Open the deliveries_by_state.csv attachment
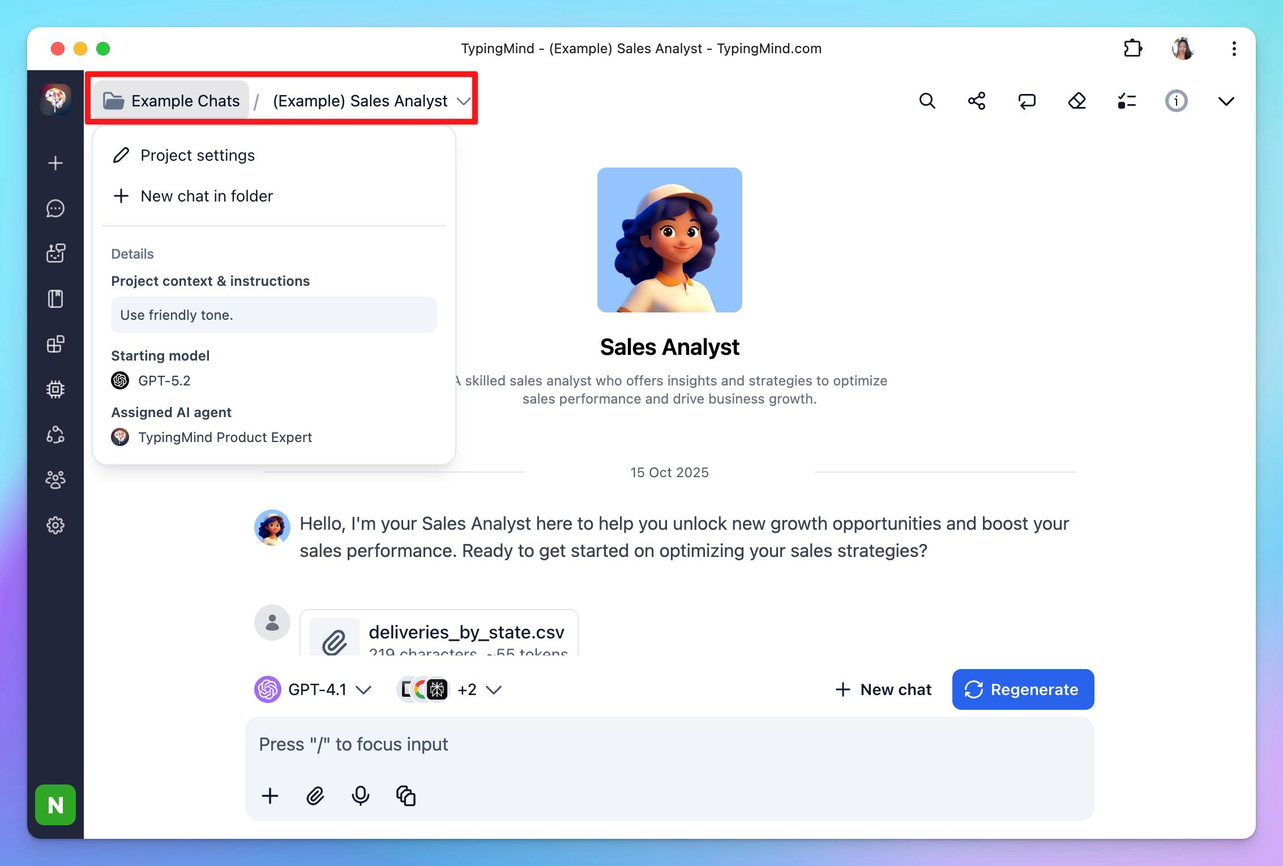The image size is (1283, 866). [x=439, y=633]
